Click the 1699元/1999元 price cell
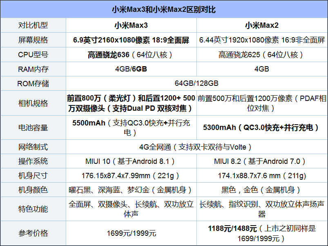 (131, 233)
